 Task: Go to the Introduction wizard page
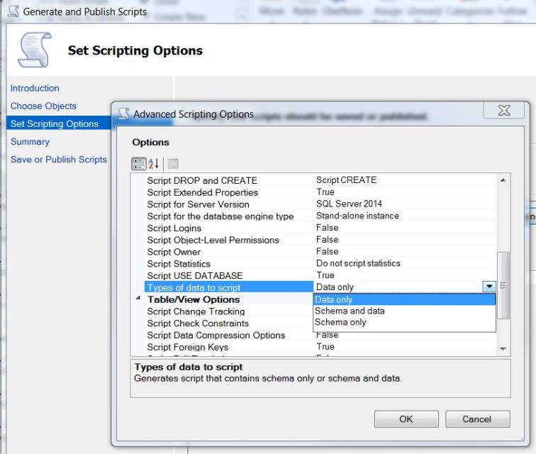(x=35, y=88)
